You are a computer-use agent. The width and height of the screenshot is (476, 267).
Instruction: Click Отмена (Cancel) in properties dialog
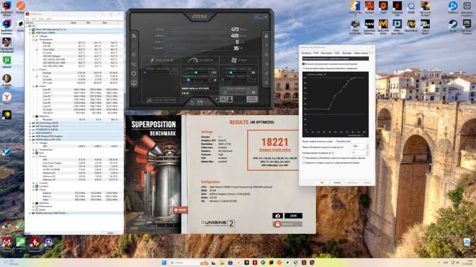(x=337, y=183)
